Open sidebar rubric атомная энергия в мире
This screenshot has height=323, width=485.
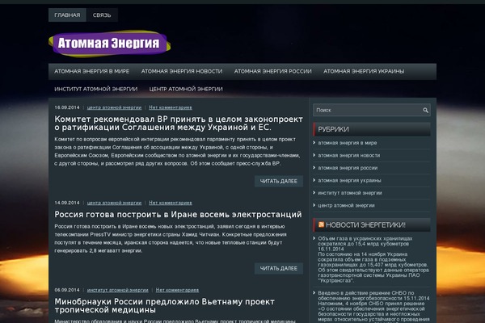(x=348, y=143)
